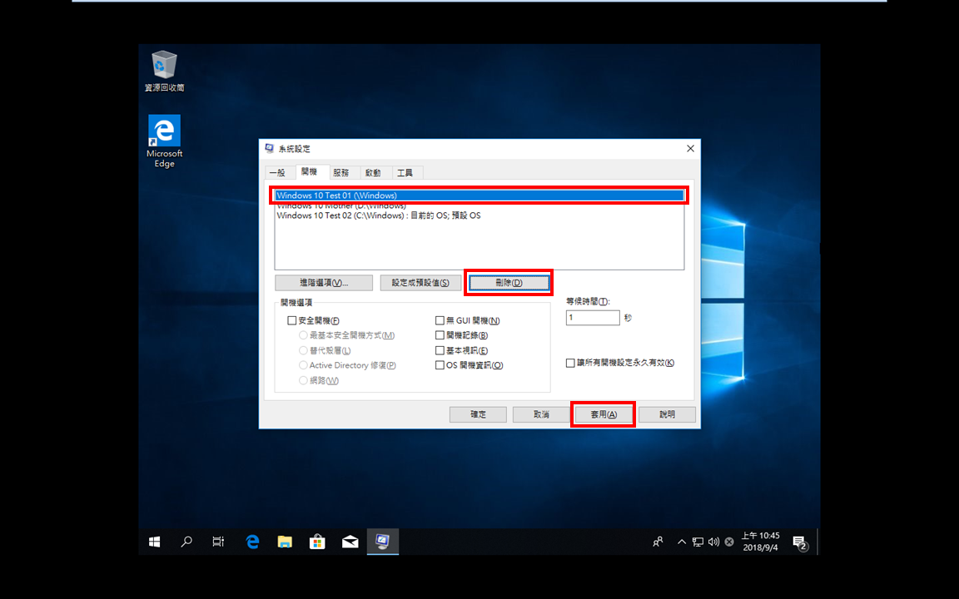Open File Explorer from the taskbar
The height and width of the screenshot is (599, 959).
(x=285, y=542)
